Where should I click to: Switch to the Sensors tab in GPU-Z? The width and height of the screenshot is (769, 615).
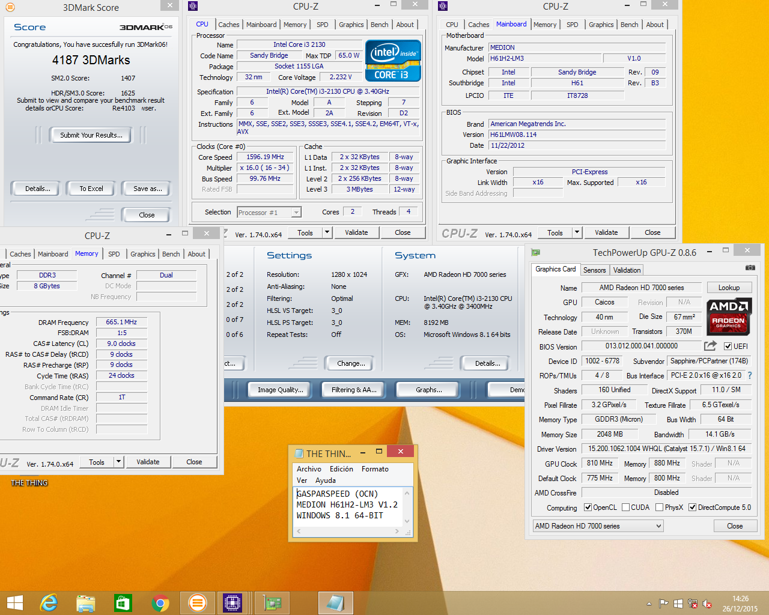594,270
